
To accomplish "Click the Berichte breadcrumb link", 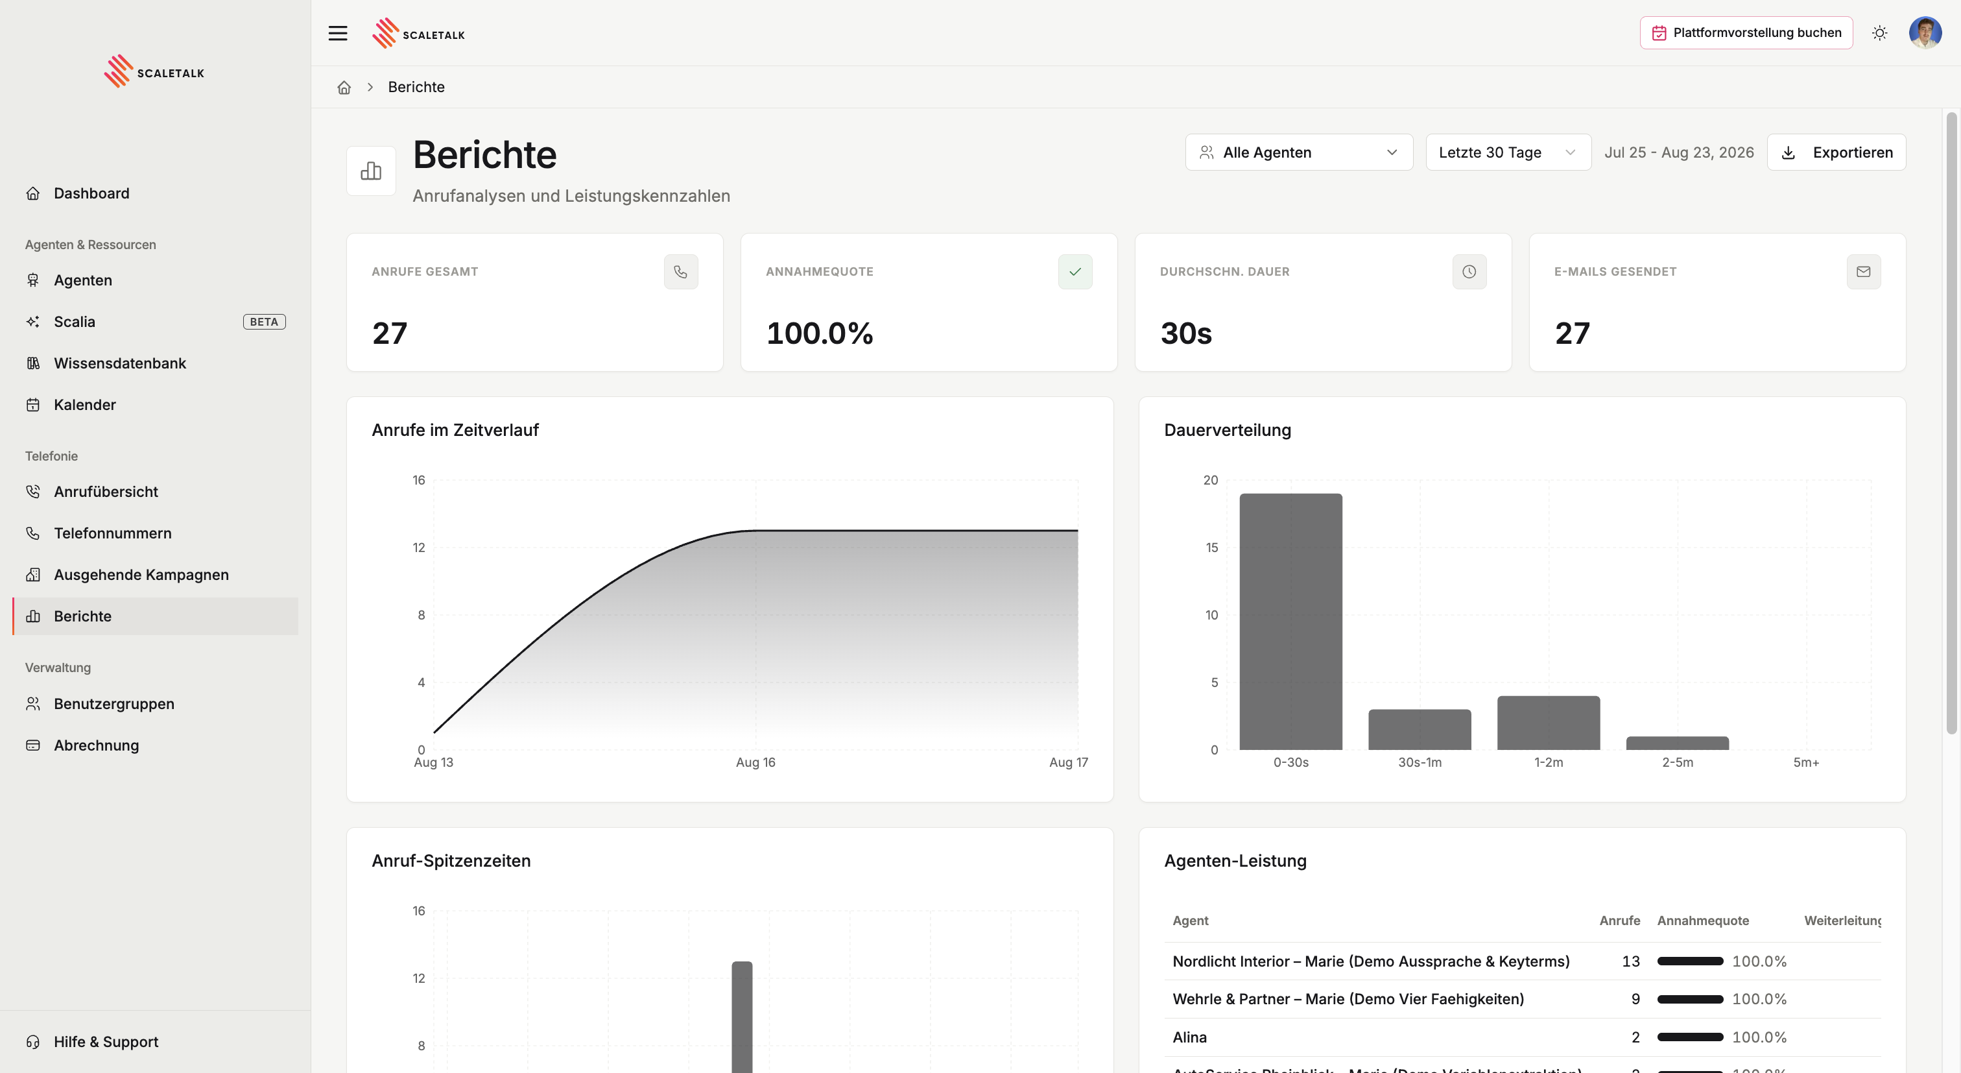I will pos(416,88).
